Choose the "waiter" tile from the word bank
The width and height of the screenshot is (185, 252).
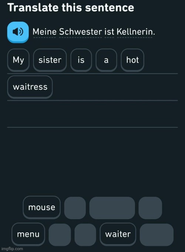click(118, 234)
